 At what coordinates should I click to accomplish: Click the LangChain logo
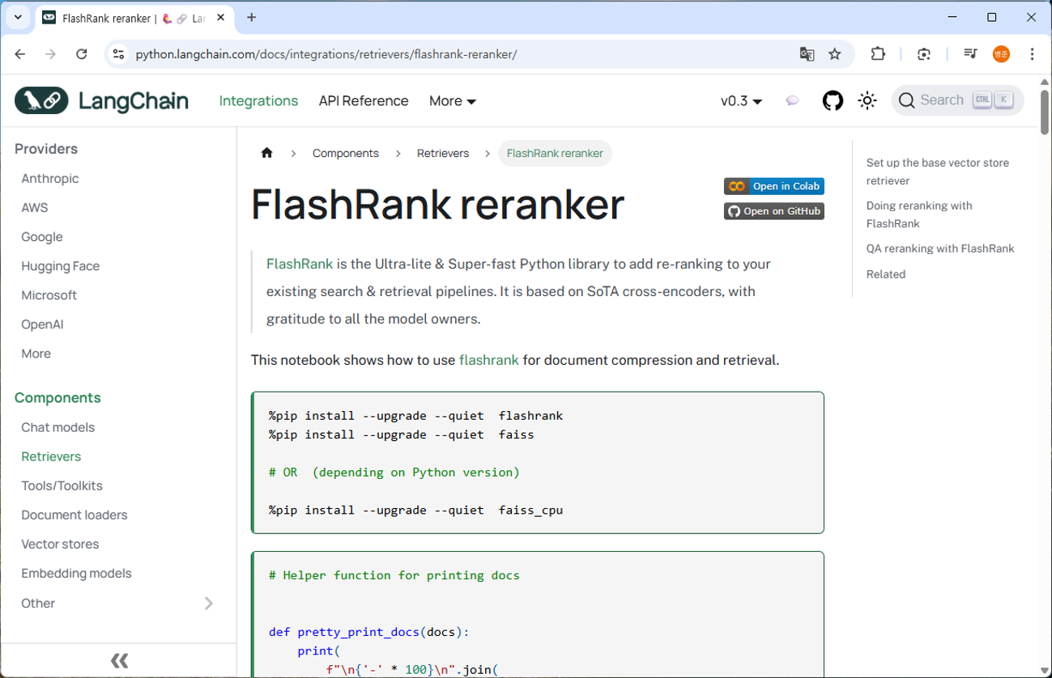click(101, 100)
